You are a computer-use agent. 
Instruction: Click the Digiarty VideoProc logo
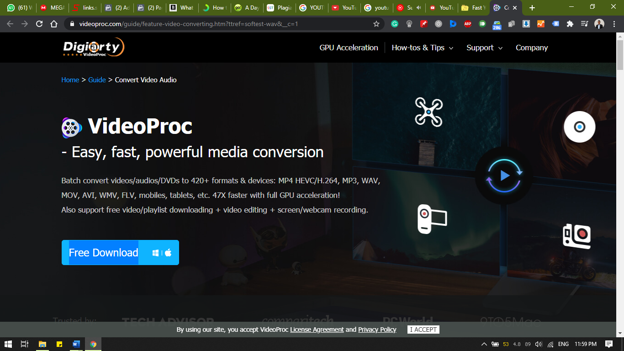pos(94,48)
